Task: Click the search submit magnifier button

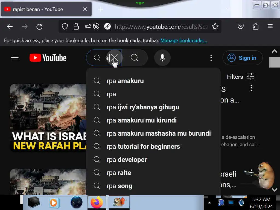Action: click(x=135, y=58)
